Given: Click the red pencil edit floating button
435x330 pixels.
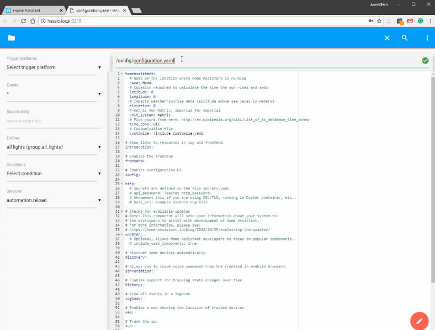Looking at the screenshot, I should [419, 321].
